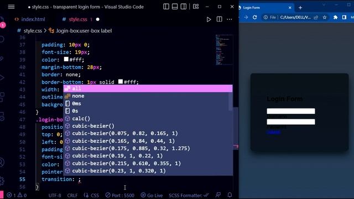Go forward in the browser

(246, 17)
